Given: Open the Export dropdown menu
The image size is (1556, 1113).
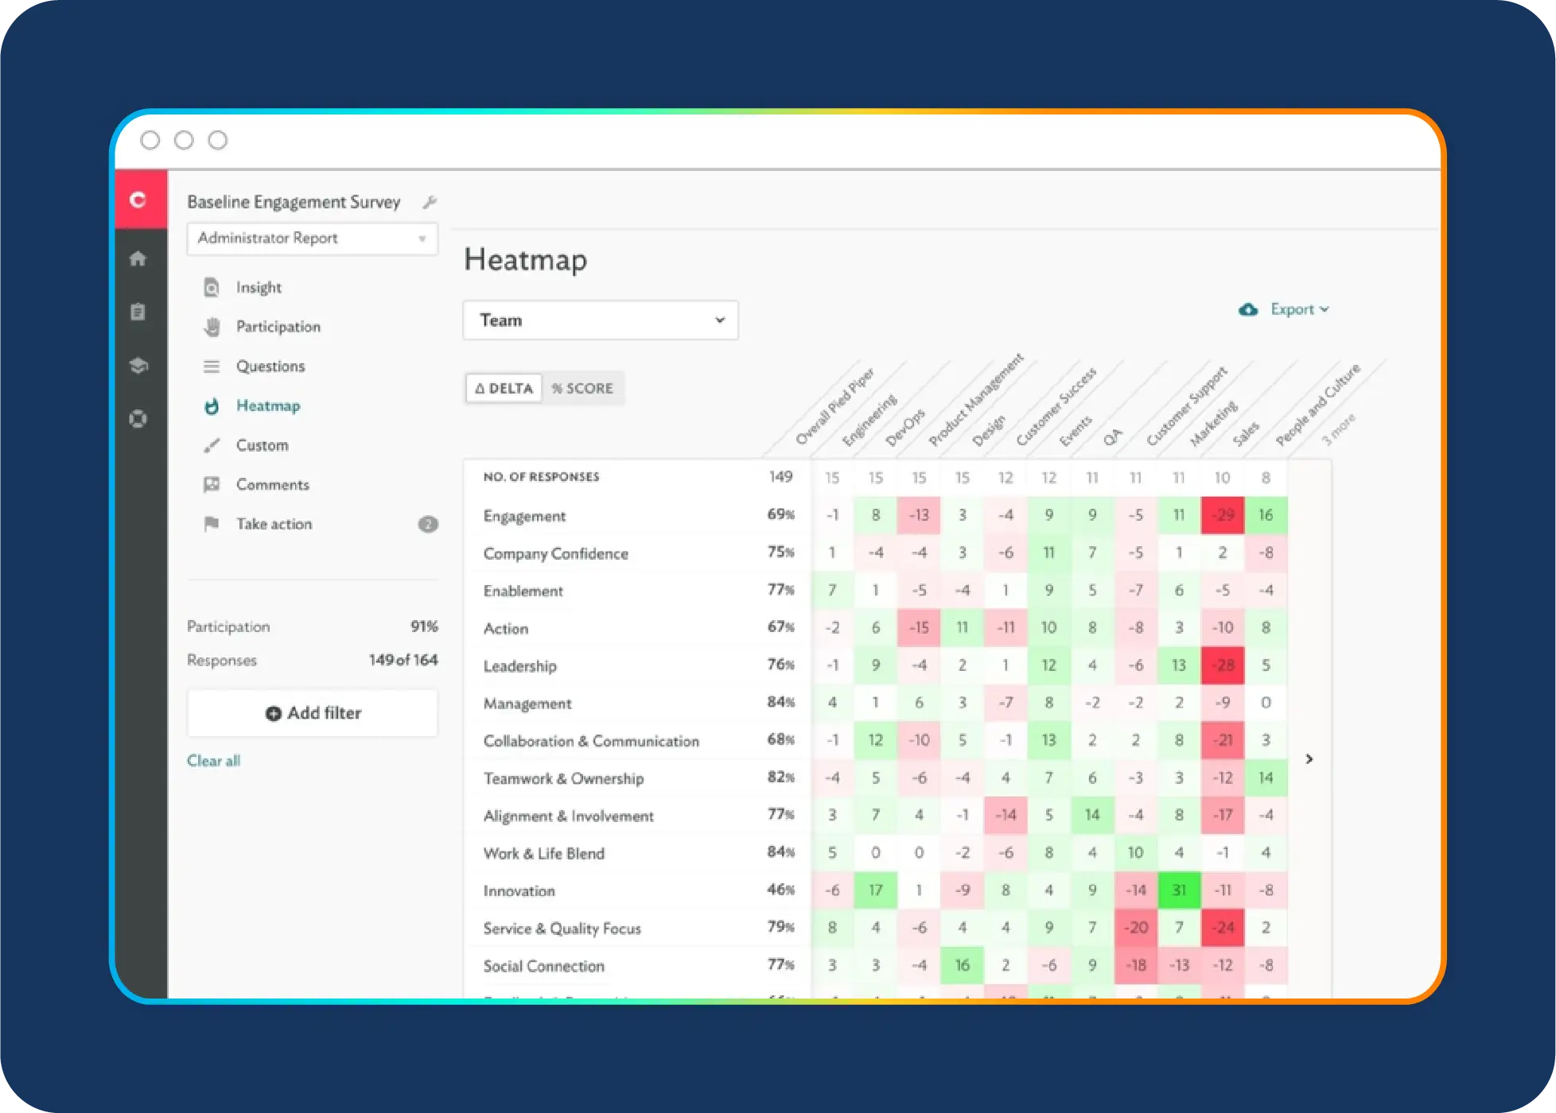Looking at the screenshot, I should pyautogui.click(x=1299, y=309).
